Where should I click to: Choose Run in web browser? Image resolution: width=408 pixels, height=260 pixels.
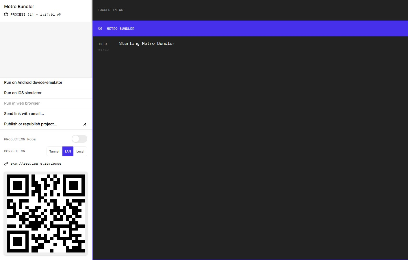point(46,103)
